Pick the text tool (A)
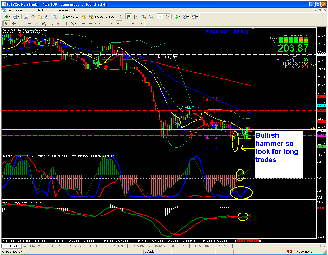This screenshot has width=328, height=255. pyautogui.click(x=58, y=23)
